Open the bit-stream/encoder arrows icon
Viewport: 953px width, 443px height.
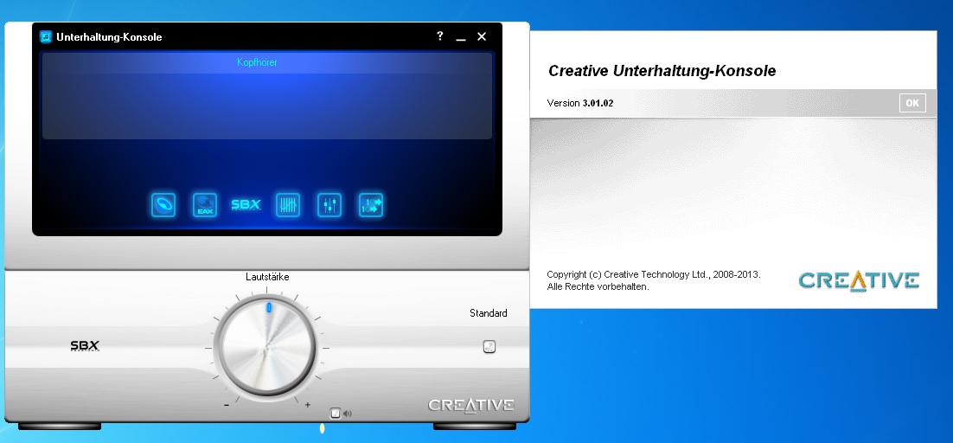(371, 205)
